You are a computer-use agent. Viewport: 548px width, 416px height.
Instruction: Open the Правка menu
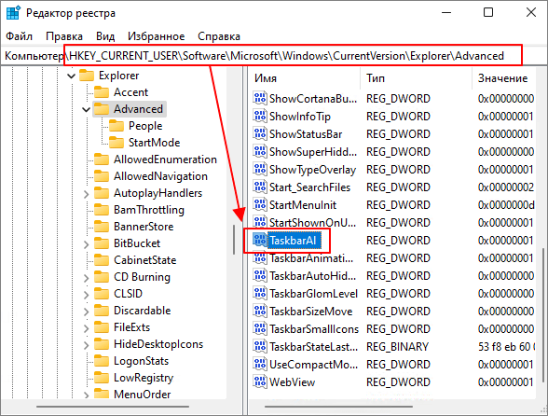pyautogui.click(x=64, y=36)
